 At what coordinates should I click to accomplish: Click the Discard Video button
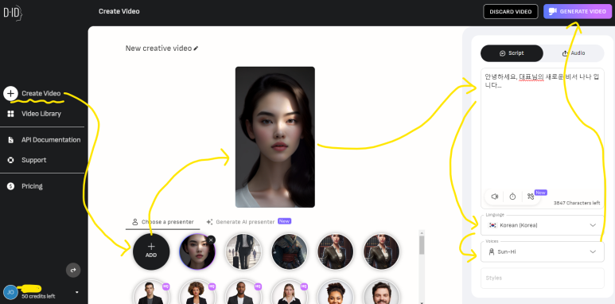tap(511, 11)
